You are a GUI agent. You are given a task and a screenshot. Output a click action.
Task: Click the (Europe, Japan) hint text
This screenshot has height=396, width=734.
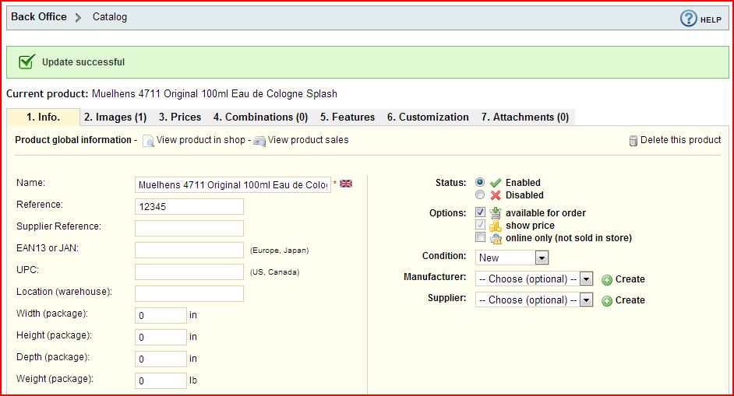280,251
